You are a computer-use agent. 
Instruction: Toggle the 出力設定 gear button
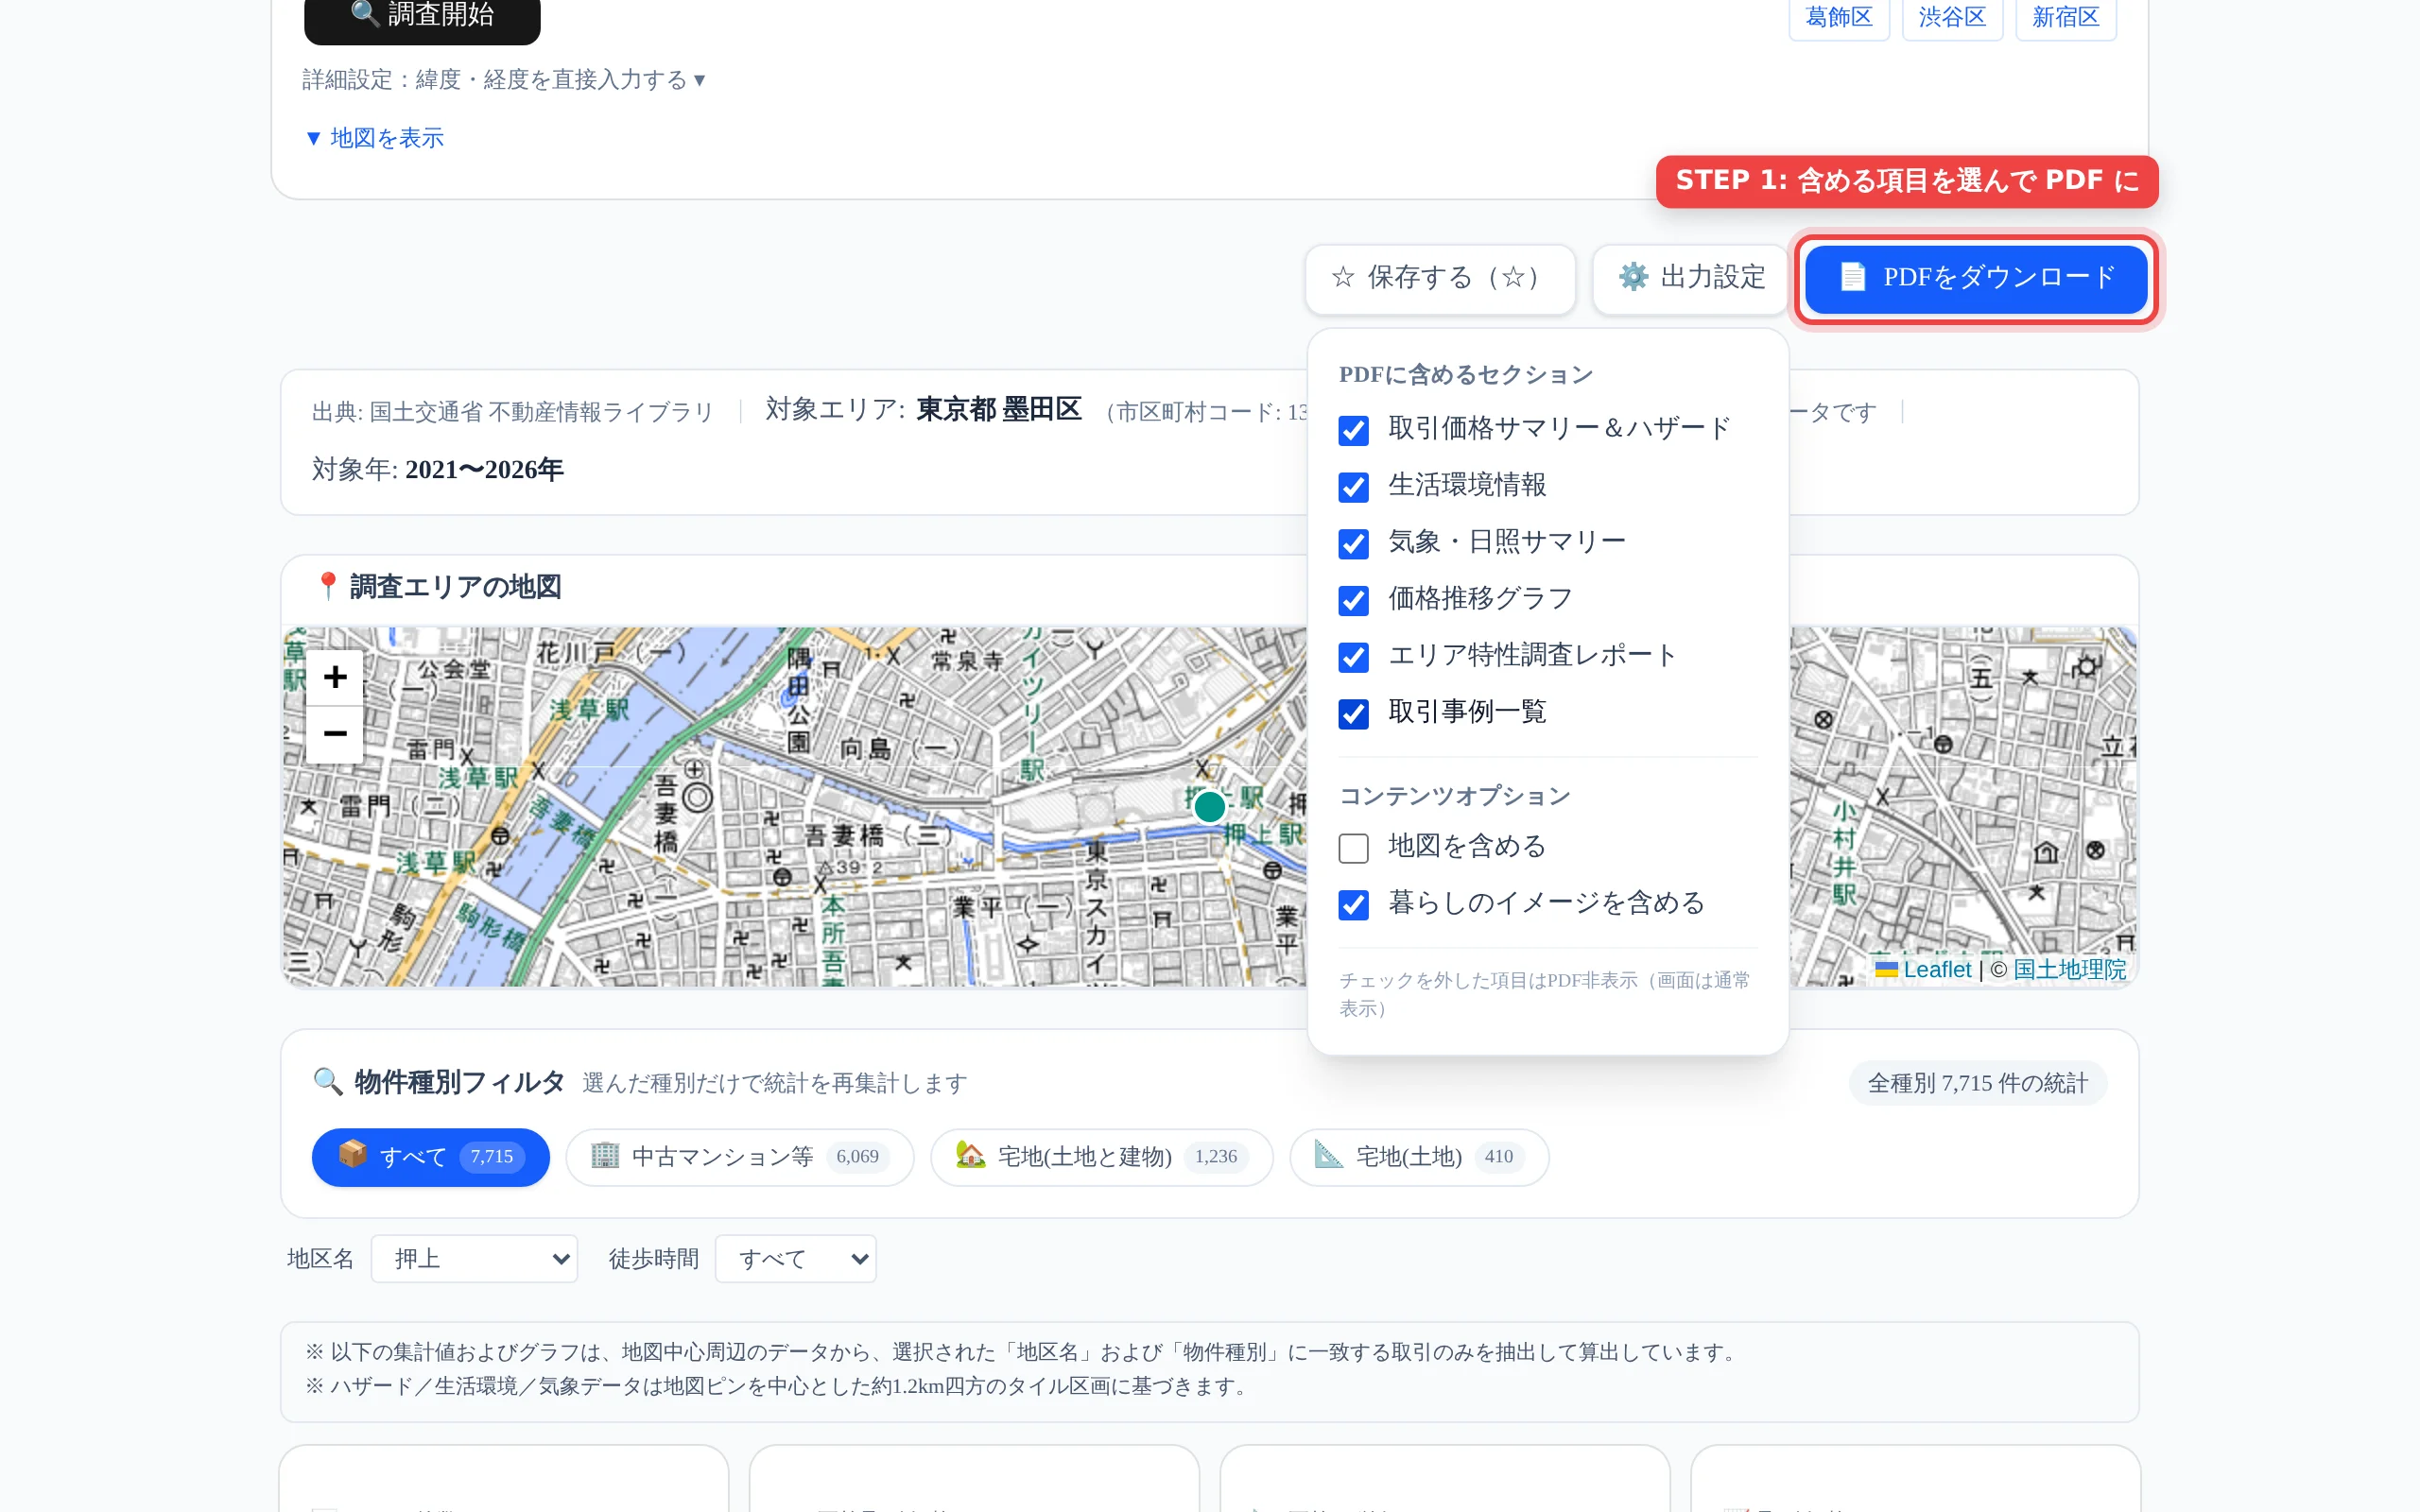tap(1691, 278)
